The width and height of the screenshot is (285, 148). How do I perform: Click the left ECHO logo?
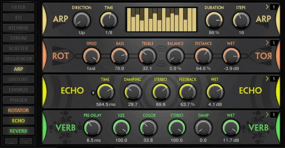[72, 91]
